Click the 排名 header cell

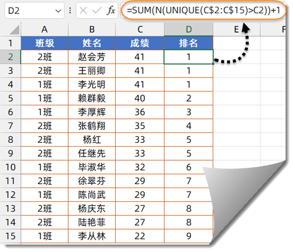tap(188, 43)
